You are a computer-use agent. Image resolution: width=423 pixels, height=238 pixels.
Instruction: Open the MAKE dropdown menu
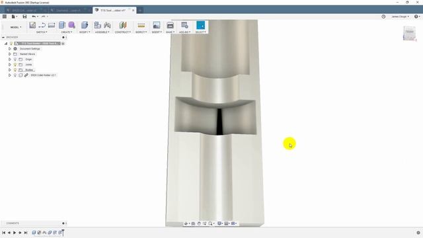[170, 32]
